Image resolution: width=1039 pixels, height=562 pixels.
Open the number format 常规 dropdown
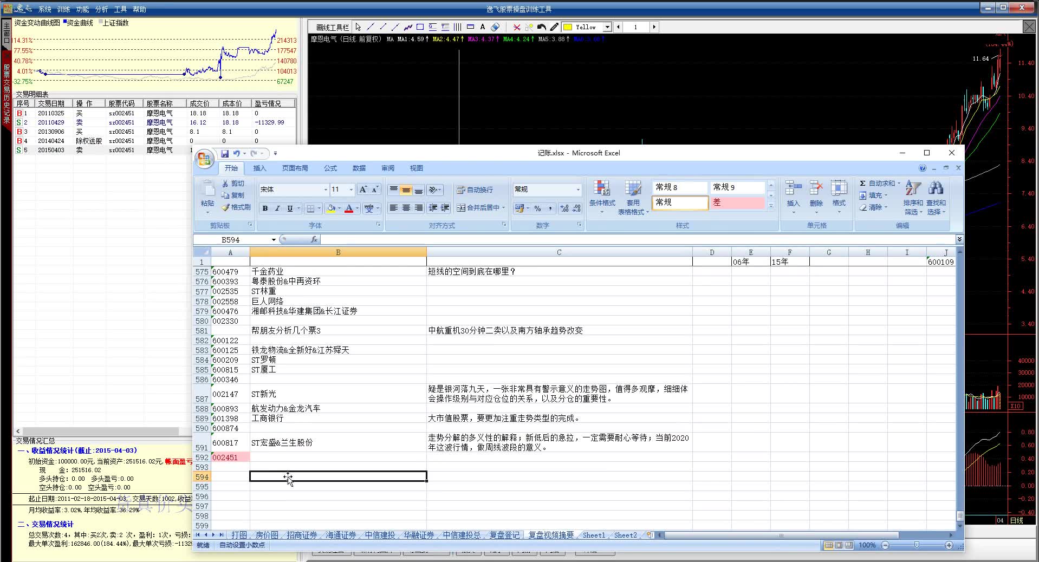pos(578,189)
